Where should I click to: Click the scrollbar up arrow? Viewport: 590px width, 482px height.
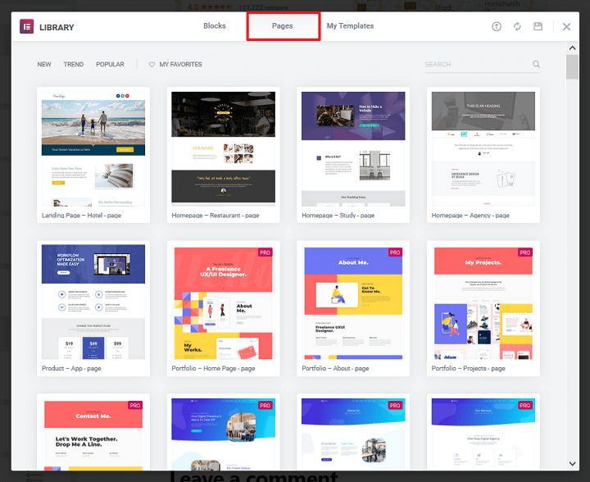pos(572,48)
